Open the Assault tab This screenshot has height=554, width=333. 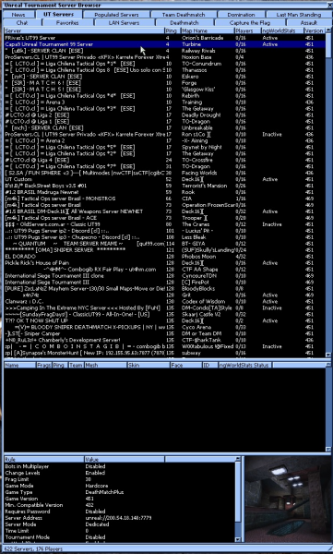click(x=309, y=22)
